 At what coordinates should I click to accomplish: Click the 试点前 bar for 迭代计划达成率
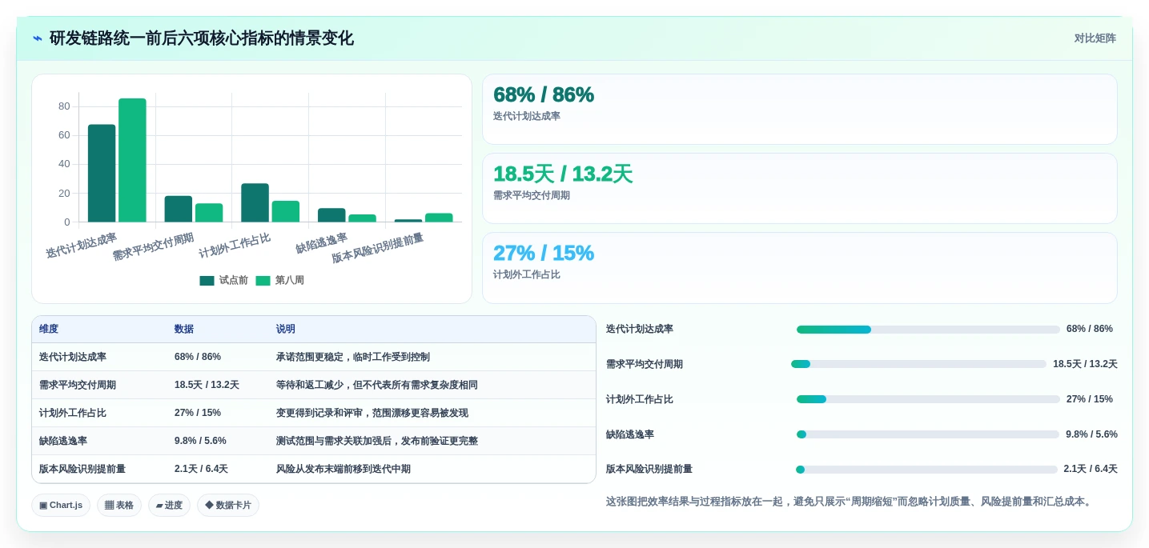[102, 174]
